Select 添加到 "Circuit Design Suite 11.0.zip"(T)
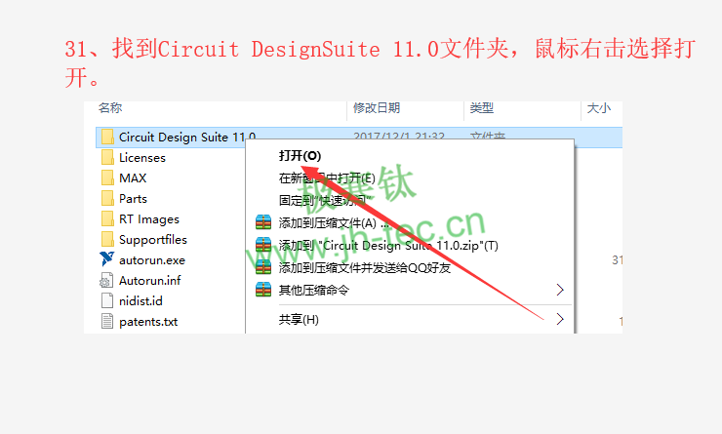722x434 pixels. click(x=388, y=246)
